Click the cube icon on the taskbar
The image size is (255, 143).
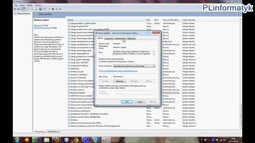point(67,140)
